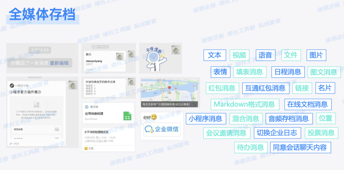Image resolution: width=344 pixels, height=170 pixels.
Task: Select the 文本 message type tag
Action: pos(215,55)
